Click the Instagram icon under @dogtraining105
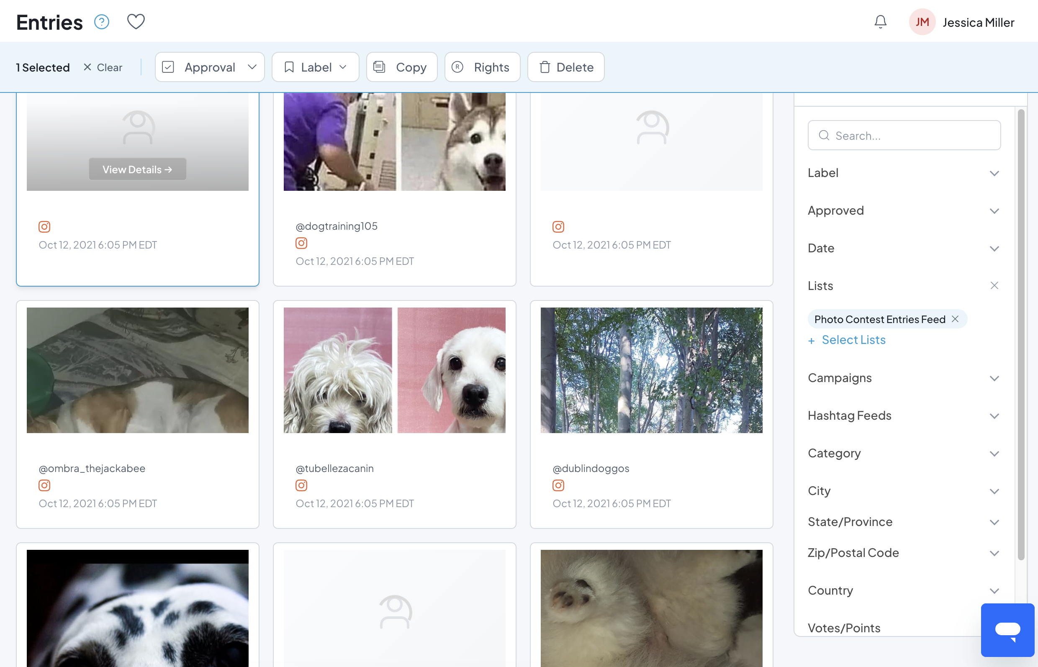This screenshot has width=1038, height=667. pyautogui.click(x=301, y=244)
